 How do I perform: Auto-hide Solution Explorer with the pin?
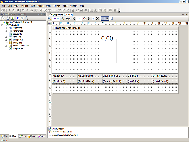[x=41, y=14]
